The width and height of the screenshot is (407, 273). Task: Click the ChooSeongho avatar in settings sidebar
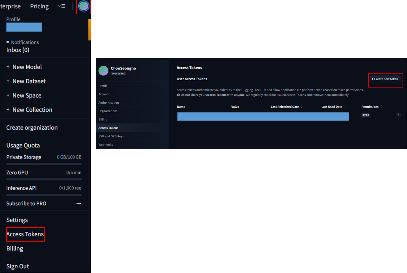(103, 71)
